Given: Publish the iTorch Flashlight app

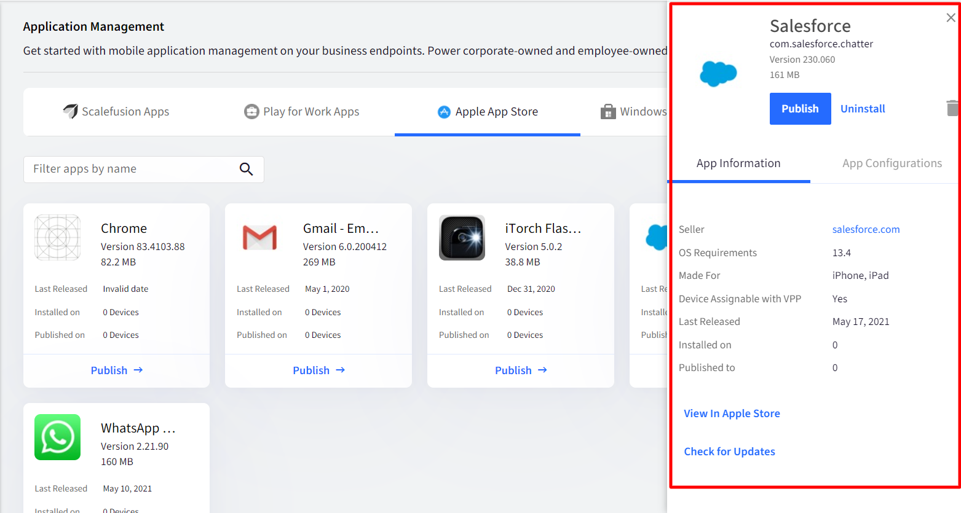Looking at the screenshot, I should coord(521,370).
